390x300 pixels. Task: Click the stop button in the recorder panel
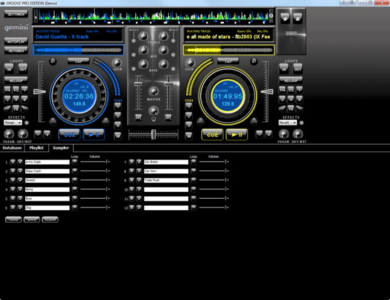(x=297, y=18)
